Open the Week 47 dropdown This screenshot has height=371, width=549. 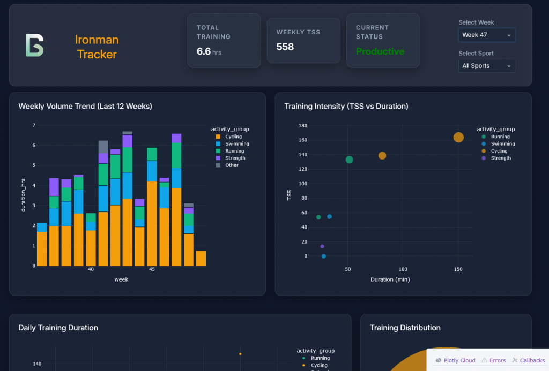486,35
